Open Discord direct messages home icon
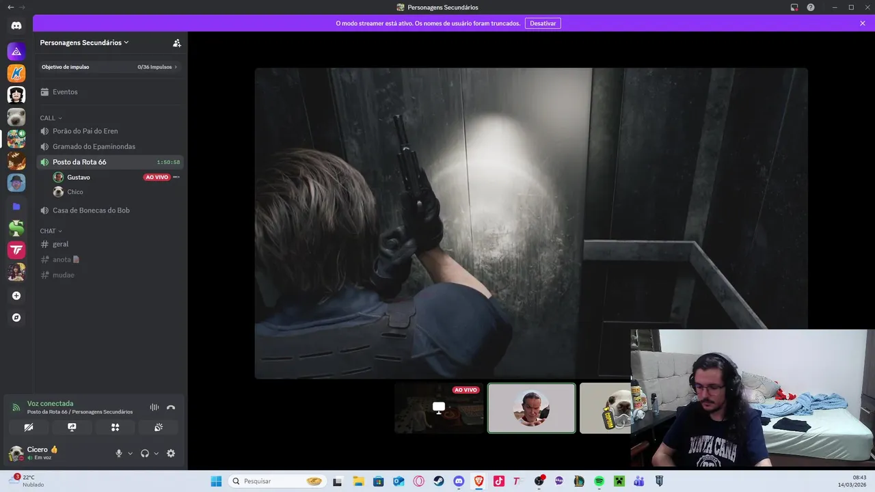Image resolution: width=875 pixels, height=492 pixels. click(16, 26)
